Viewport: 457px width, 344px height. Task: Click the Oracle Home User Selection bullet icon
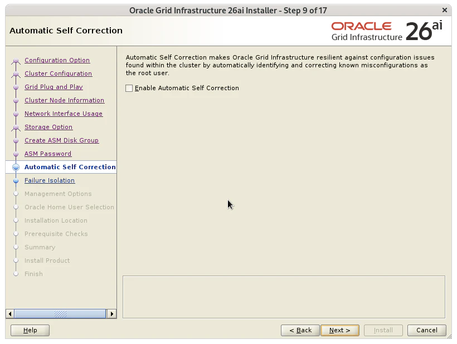(x=16, y=207)
